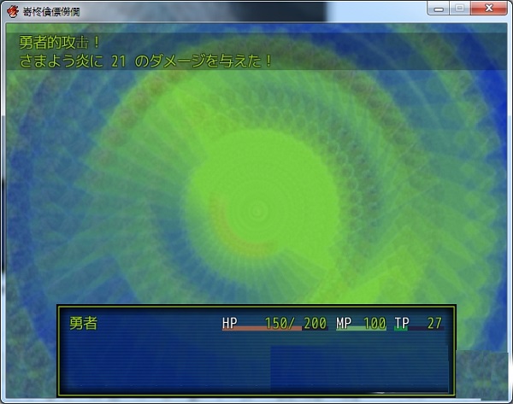The height and width of the screenshot is (404, 513).
Task: Select the party member name 勇者
Action: point(84,323)
